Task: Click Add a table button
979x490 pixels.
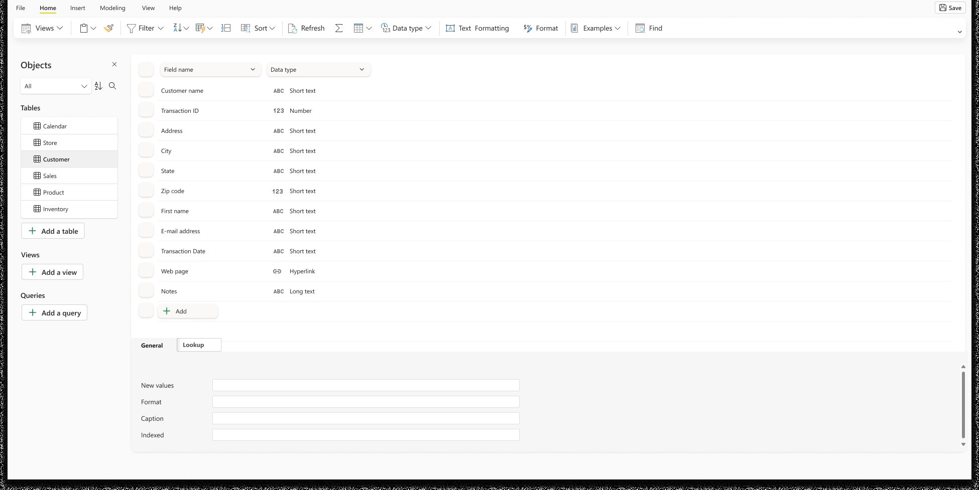Action: pos(53,231)
